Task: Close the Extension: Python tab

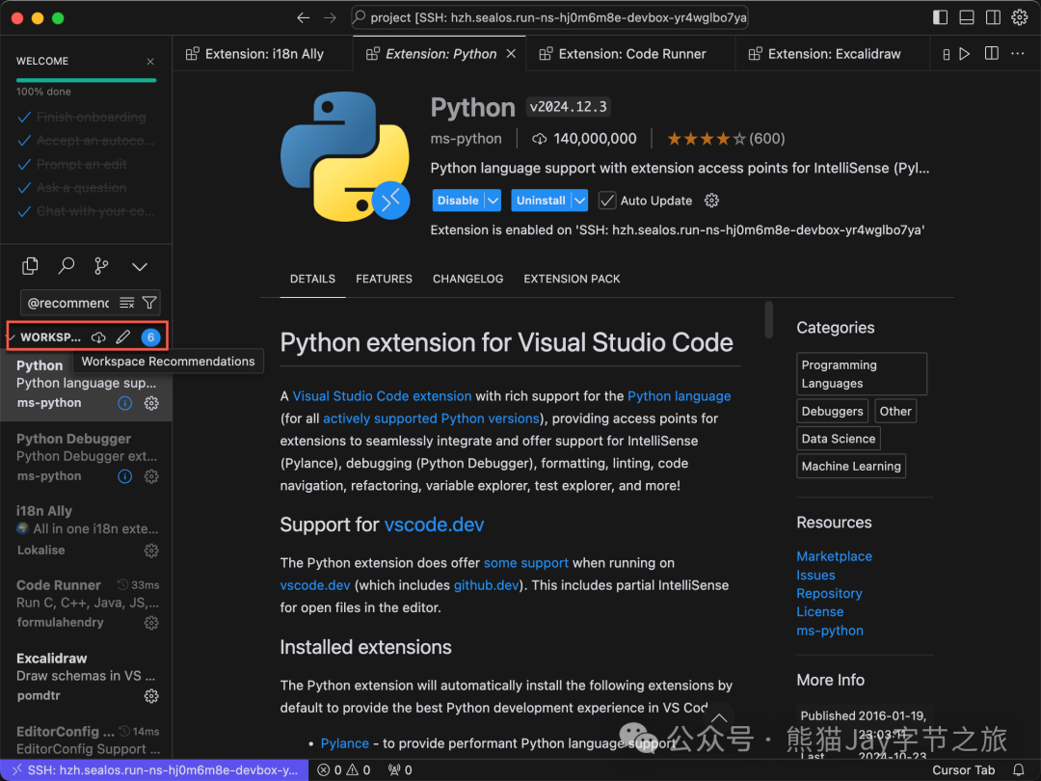Action: point(511,54)
